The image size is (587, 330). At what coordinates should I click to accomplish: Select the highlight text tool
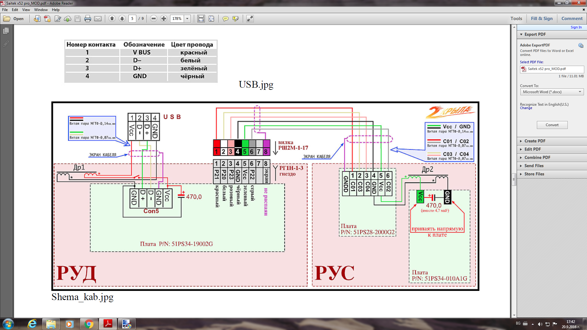click(236, 19)
